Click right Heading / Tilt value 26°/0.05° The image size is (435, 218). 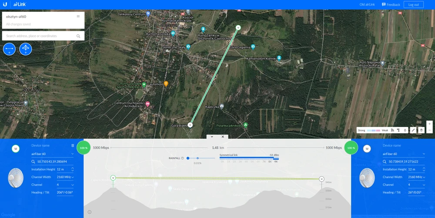[x=415, y=192]
